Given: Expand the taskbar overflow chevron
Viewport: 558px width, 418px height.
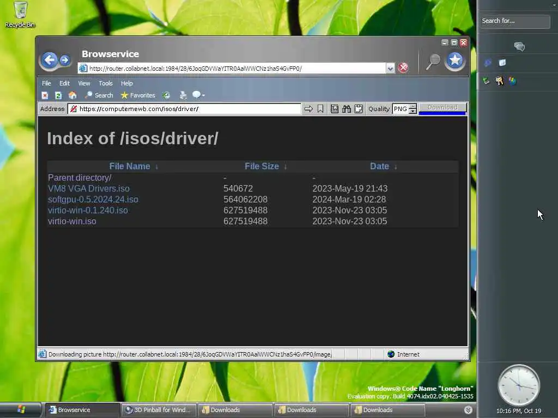Looking at the screenshot, I should [x=468, y=410].
